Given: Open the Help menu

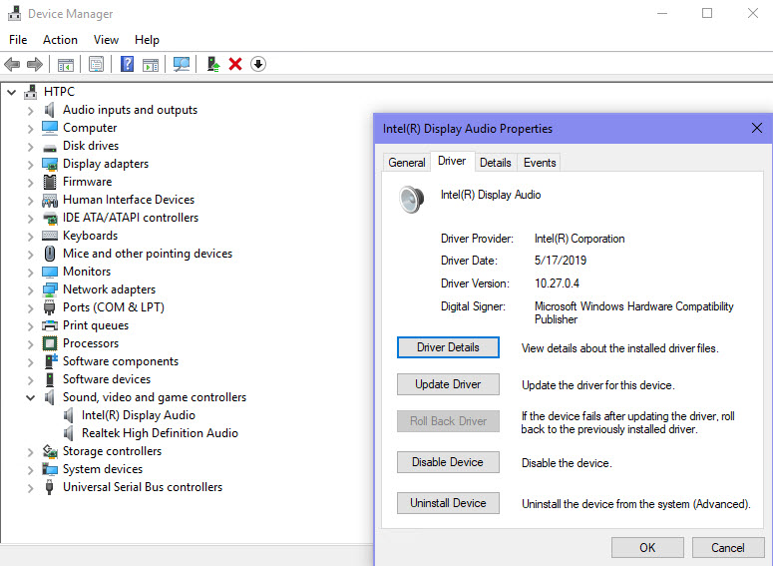Looking at the screenshot, I should click(147, 40).
